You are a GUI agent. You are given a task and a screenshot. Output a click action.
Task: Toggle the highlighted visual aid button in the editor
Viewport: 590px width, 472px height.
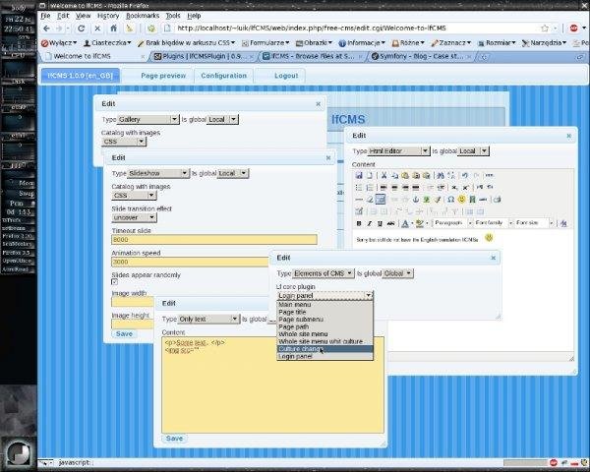point(380,199)
